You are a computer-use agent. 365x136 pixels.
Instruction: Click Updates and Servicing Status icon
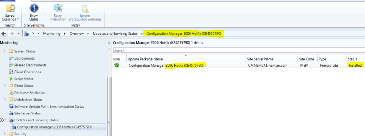[11, 120]
